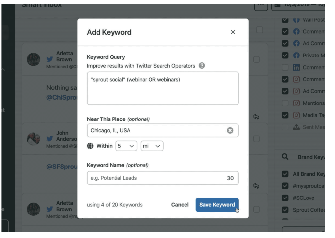Click Instagram icon next to Mentions

click(x=296, y=103)
